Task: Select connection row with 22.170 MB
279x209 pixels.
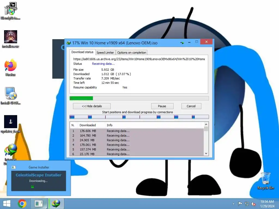Action: coord(137,154)
